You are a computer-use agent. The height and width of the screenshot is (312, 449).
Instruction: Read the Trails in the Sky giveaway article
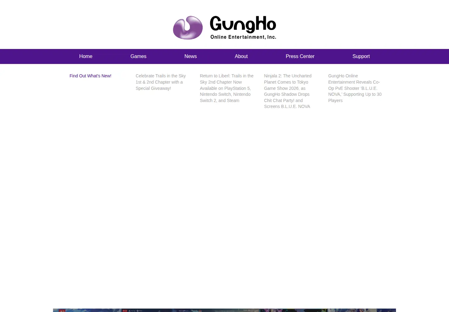pos(161,82)
